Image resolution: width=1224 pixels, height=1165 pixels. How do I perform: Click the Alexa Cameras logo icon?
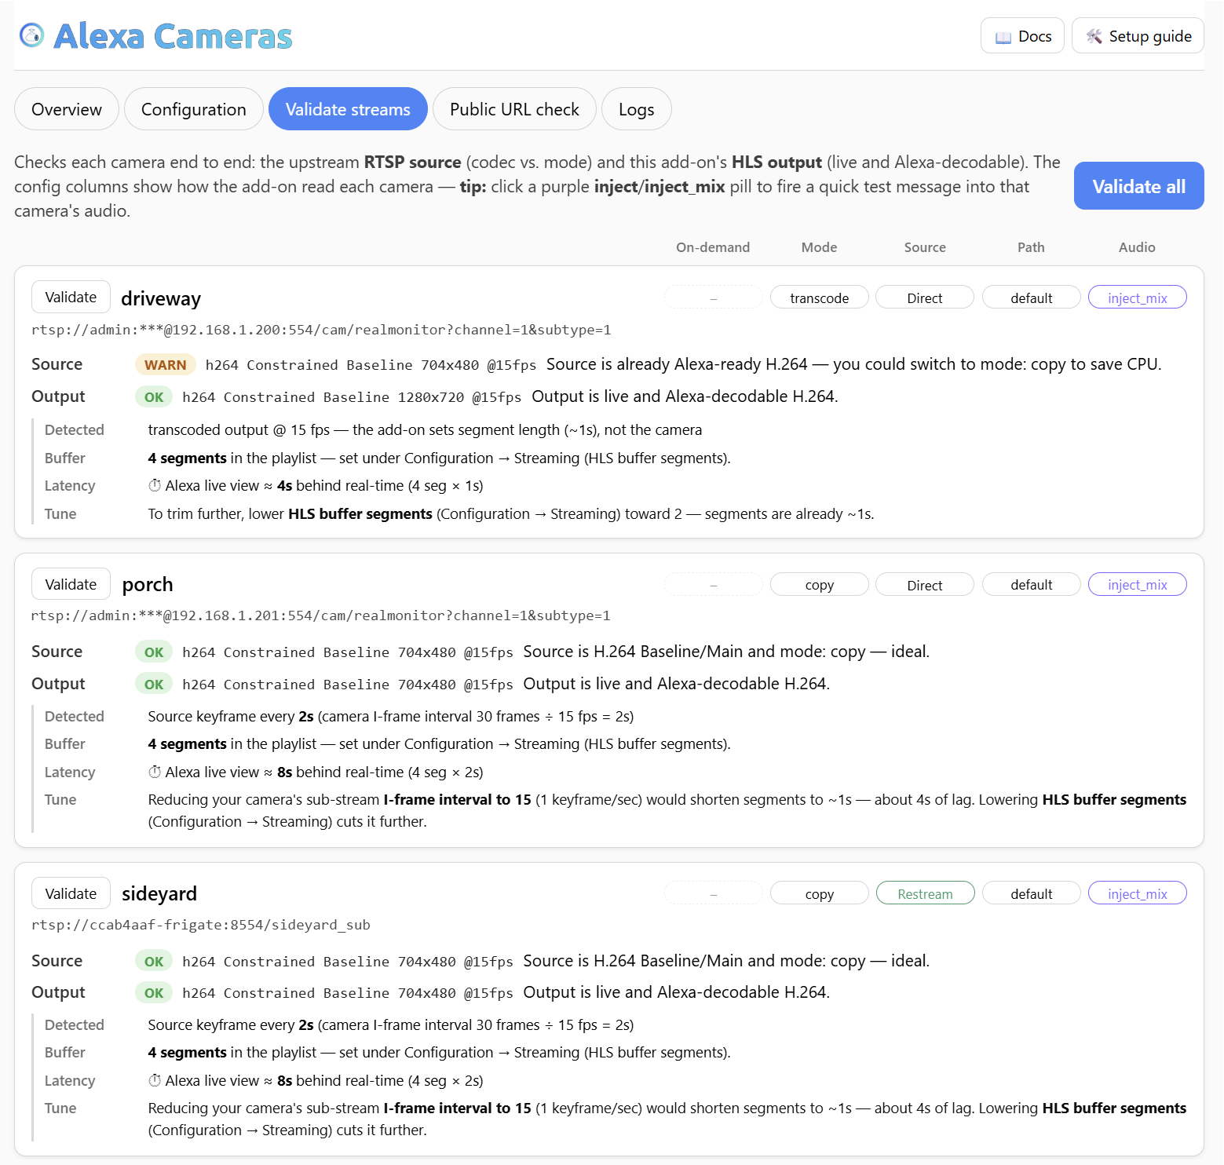pos(32,35)
